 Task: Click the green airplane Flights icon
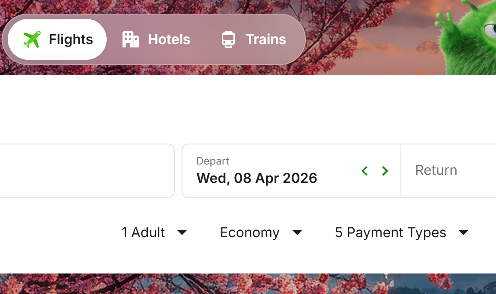(x=32, y=39)
